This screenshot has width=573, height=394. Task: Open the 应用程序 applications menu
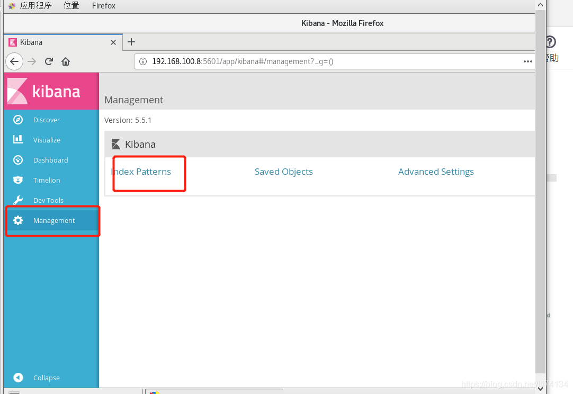tap(35, 5)
